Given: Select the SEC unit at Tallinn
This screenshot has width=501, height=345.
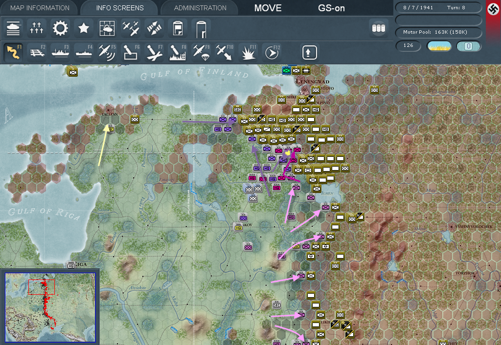Looking at the screenshot, I should [x=111, y=129].
